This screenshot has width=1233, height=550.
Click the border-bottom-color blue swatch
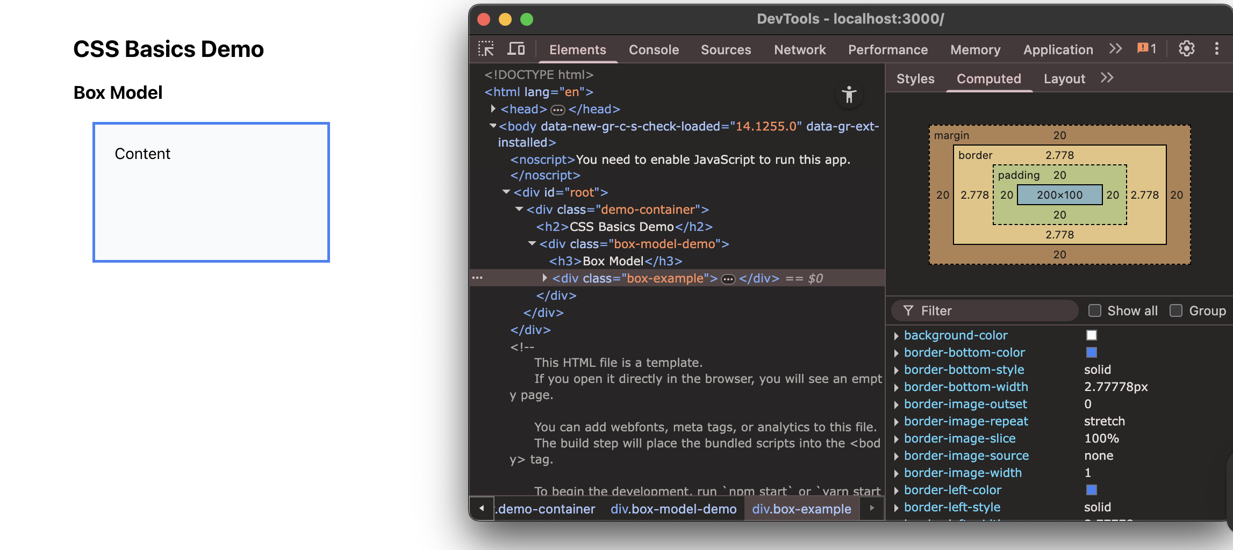(1091, 352)
